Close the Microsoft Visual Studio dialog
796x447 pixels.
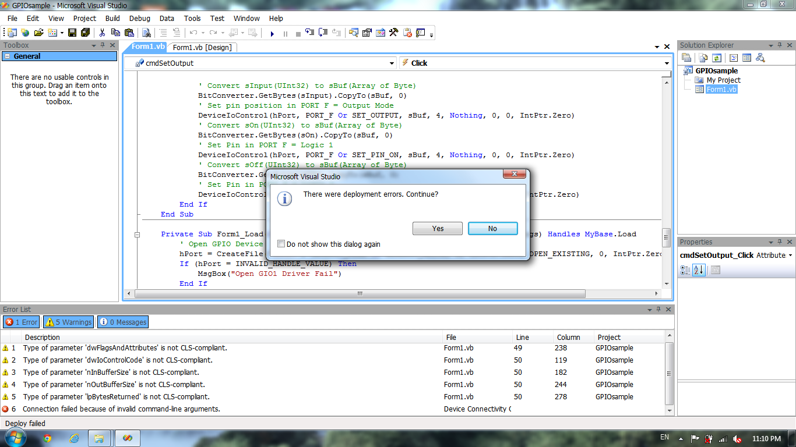point(515,174)
